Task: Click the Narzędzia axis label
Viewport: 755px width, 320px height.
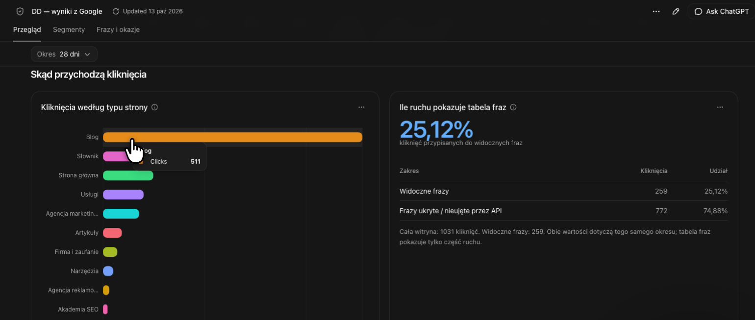Action: tap(84, 271)
